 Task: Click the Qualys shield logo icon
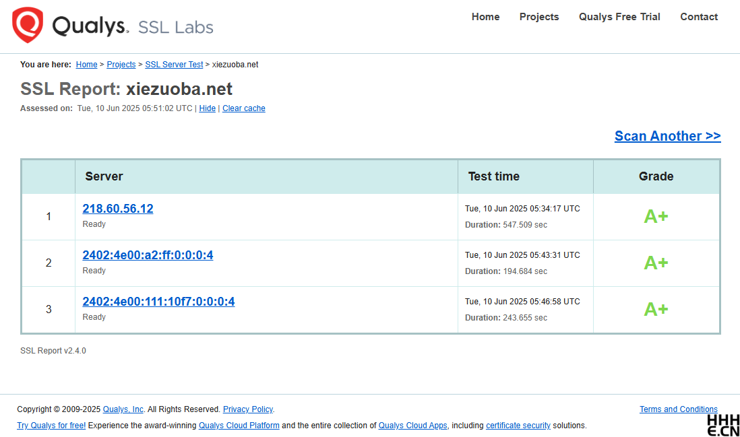28,25
